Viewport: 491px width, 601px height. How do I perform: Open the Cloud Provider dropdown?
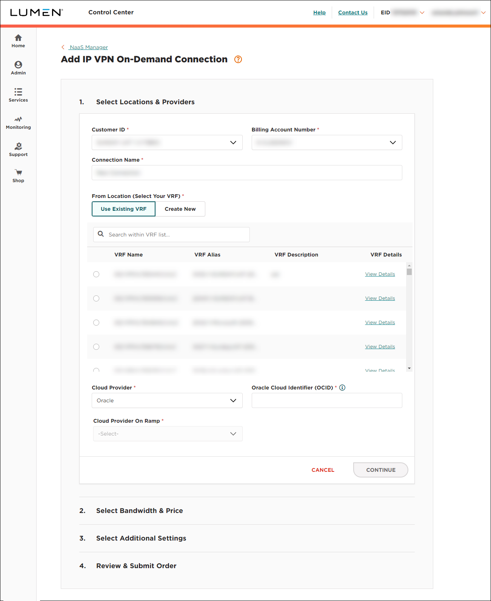[x=167, y=400]
